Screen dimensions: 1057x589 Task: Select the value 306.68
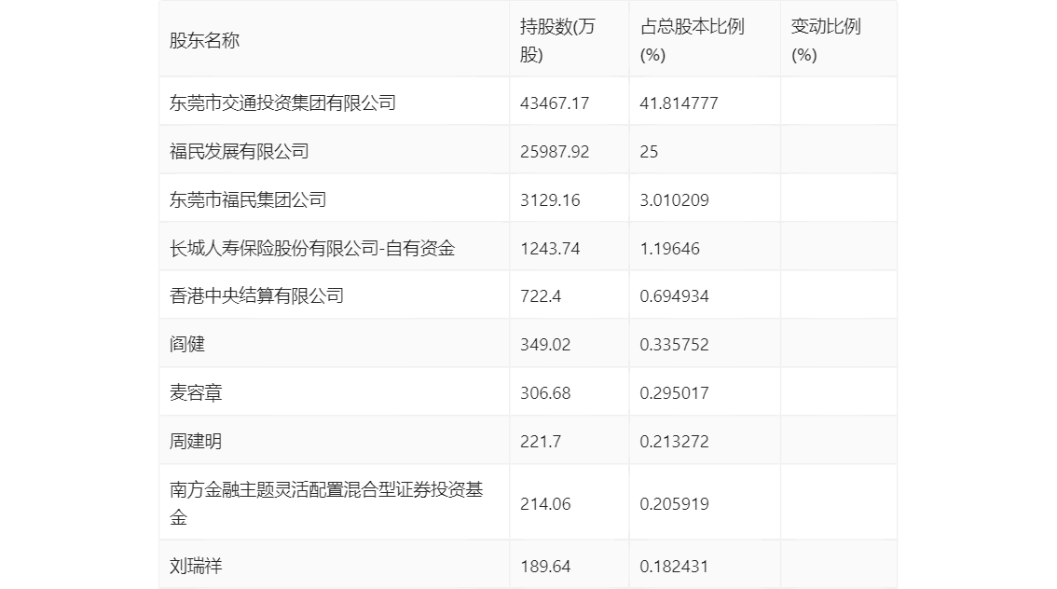(545, 393)
